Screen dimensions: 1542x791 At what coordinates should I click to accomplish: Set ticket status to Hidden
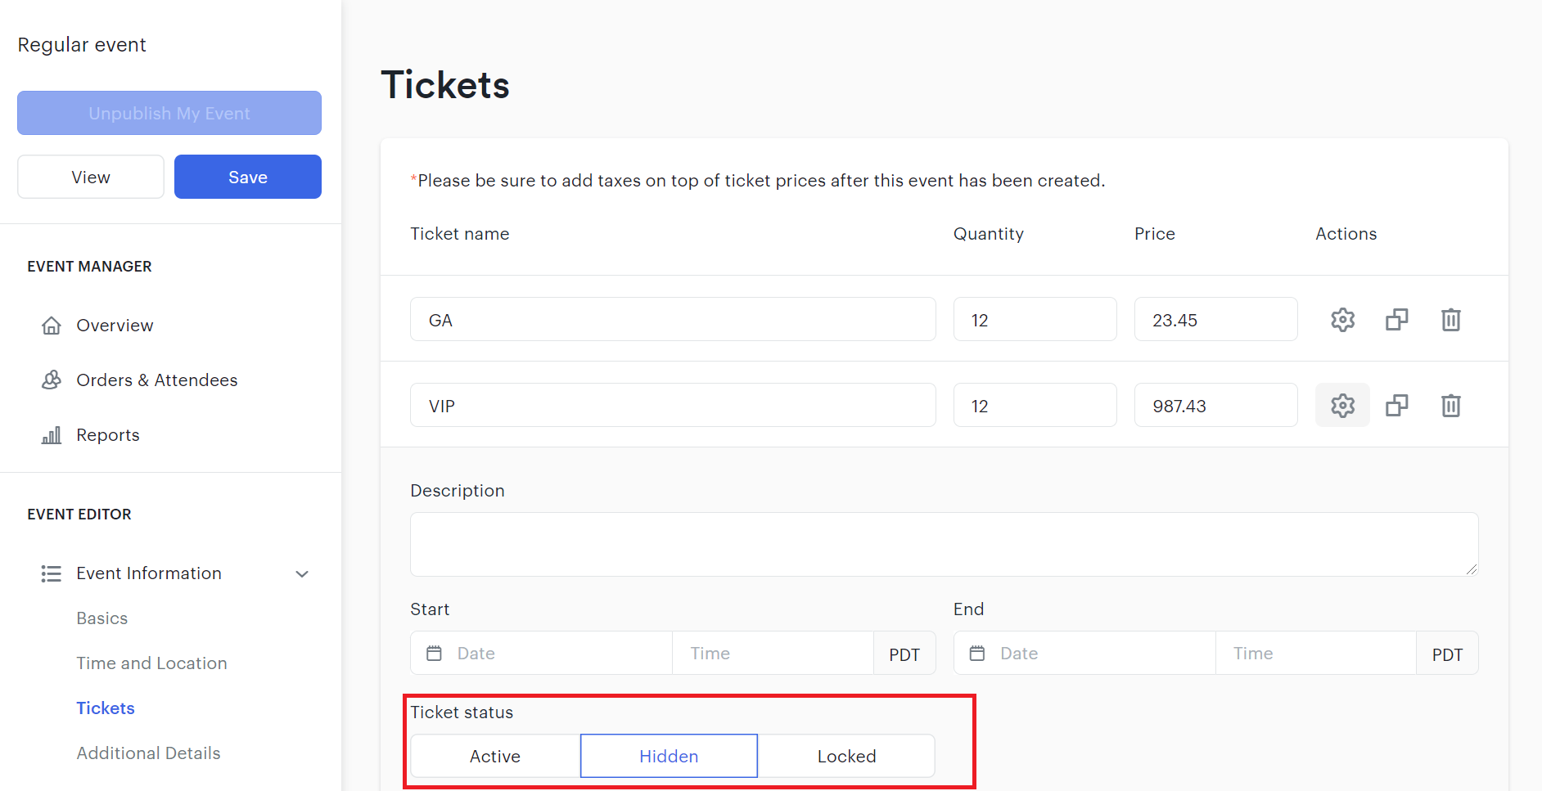pyautogui.click(x=669, y=757)
